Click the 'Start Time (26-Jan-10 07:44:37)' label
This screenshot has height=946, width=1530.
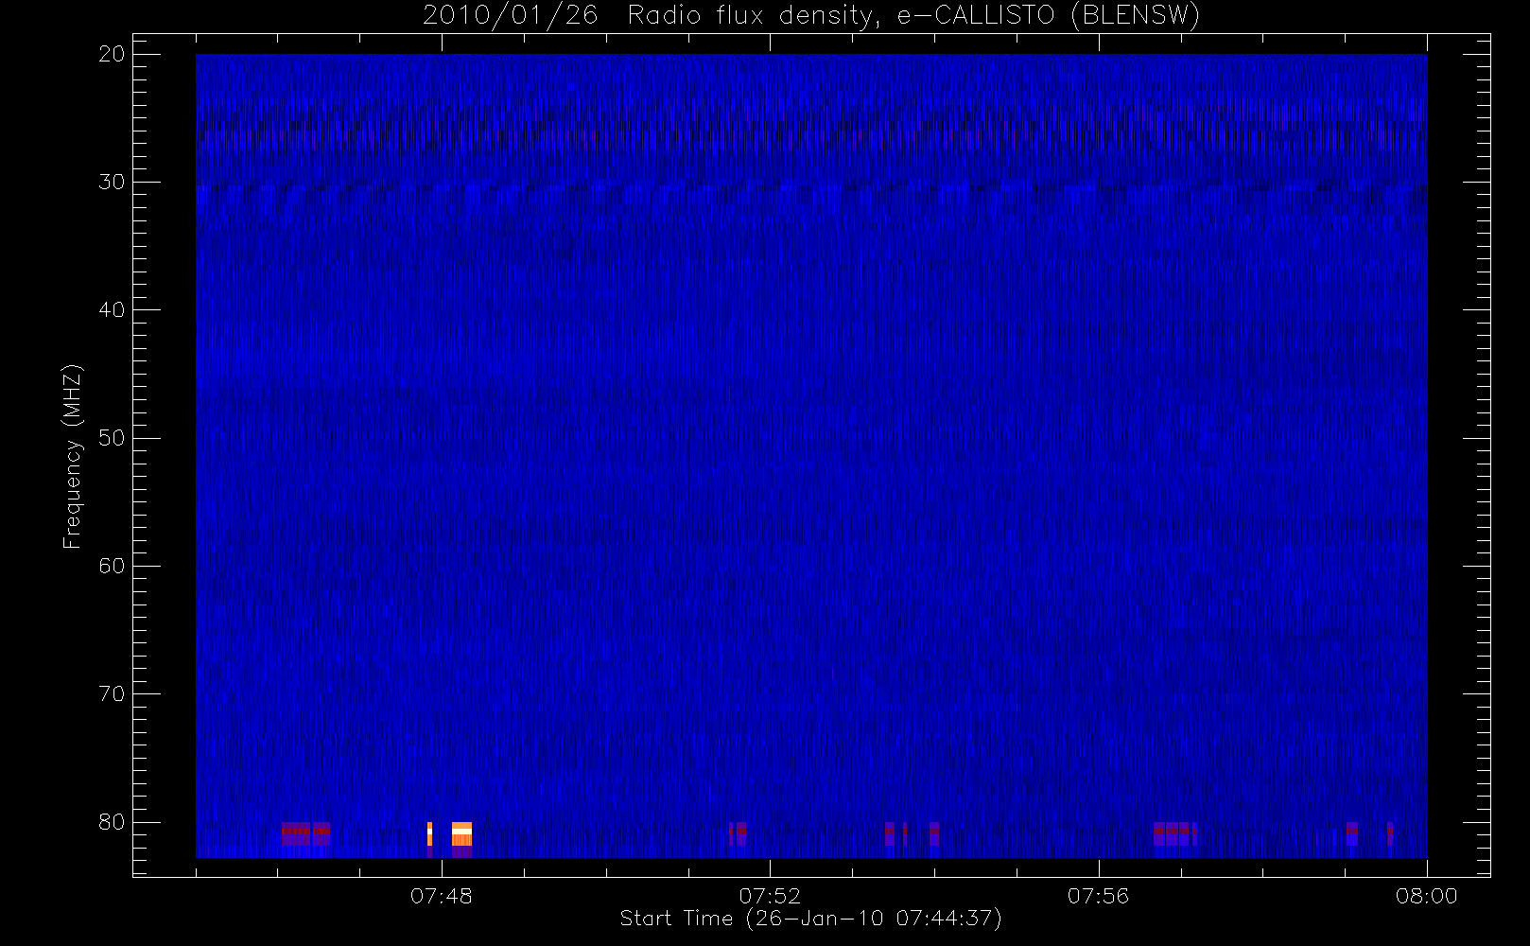tap(810, 918)
